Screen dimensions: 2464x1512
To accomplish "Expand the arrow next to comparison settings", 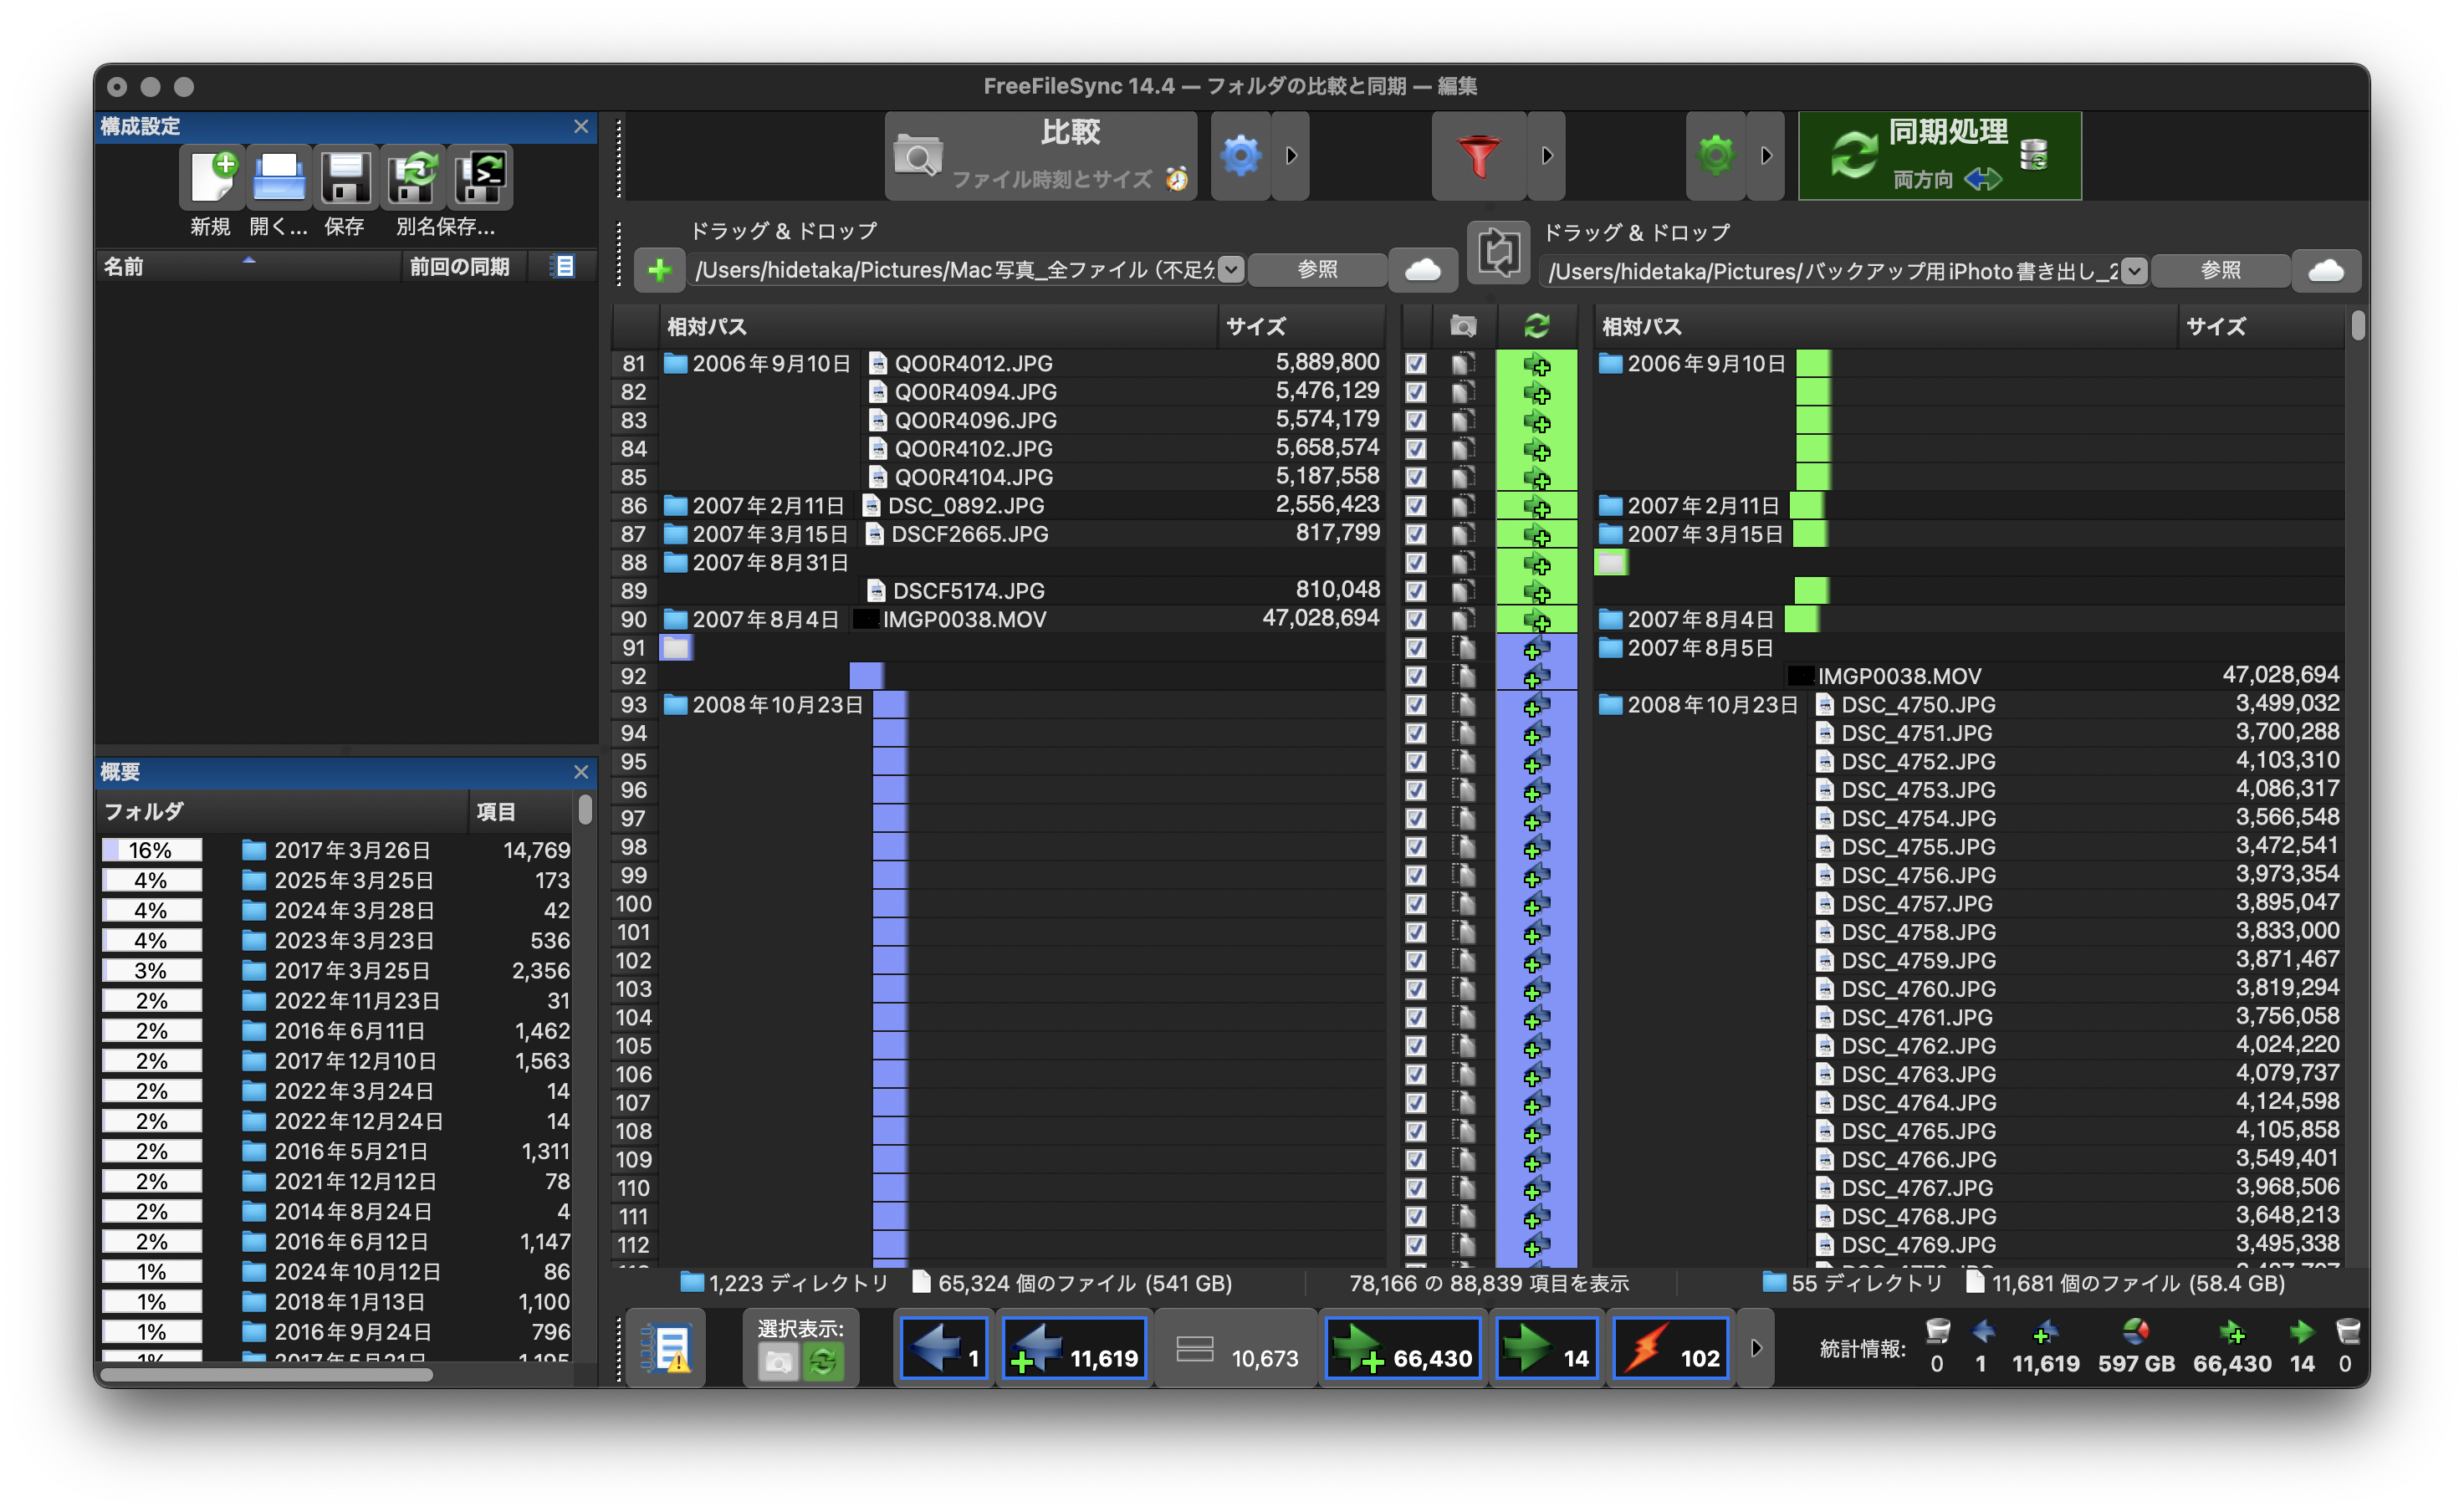I will point(1291,156).
